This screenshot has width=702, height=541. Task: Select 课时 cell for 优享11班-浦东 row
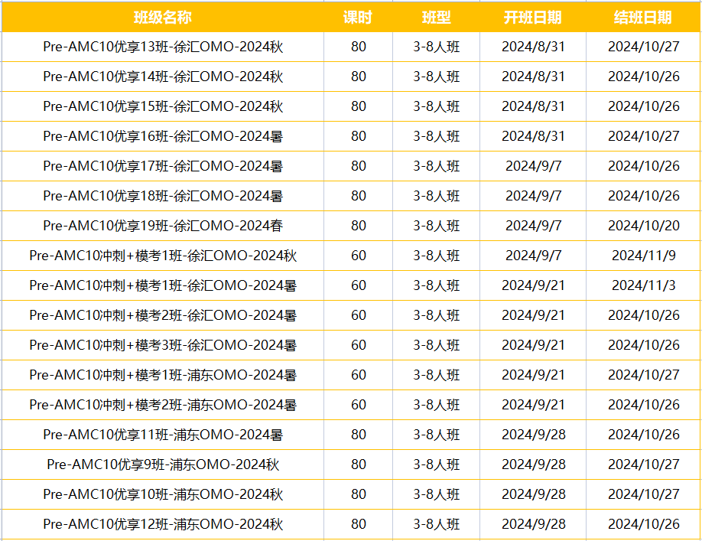pyautogui.click(x=358, y=435)
